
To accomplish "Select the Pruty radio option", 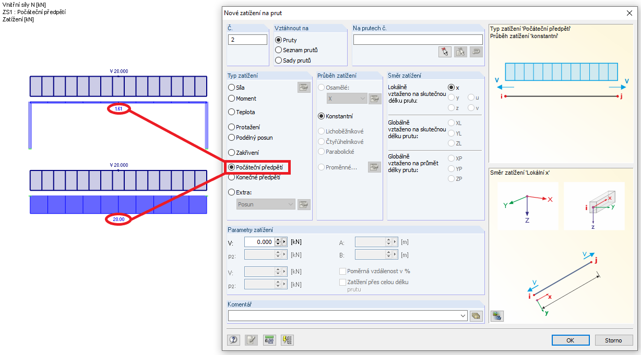I will pyautogui.click(x=278, y=40).
